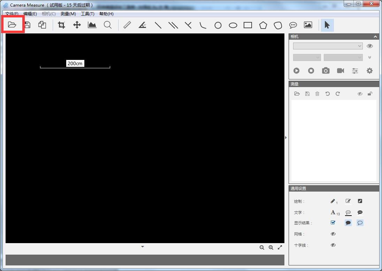Activate the crop tool in toolbar
The image size is (382, 271).
click(62, 25)
